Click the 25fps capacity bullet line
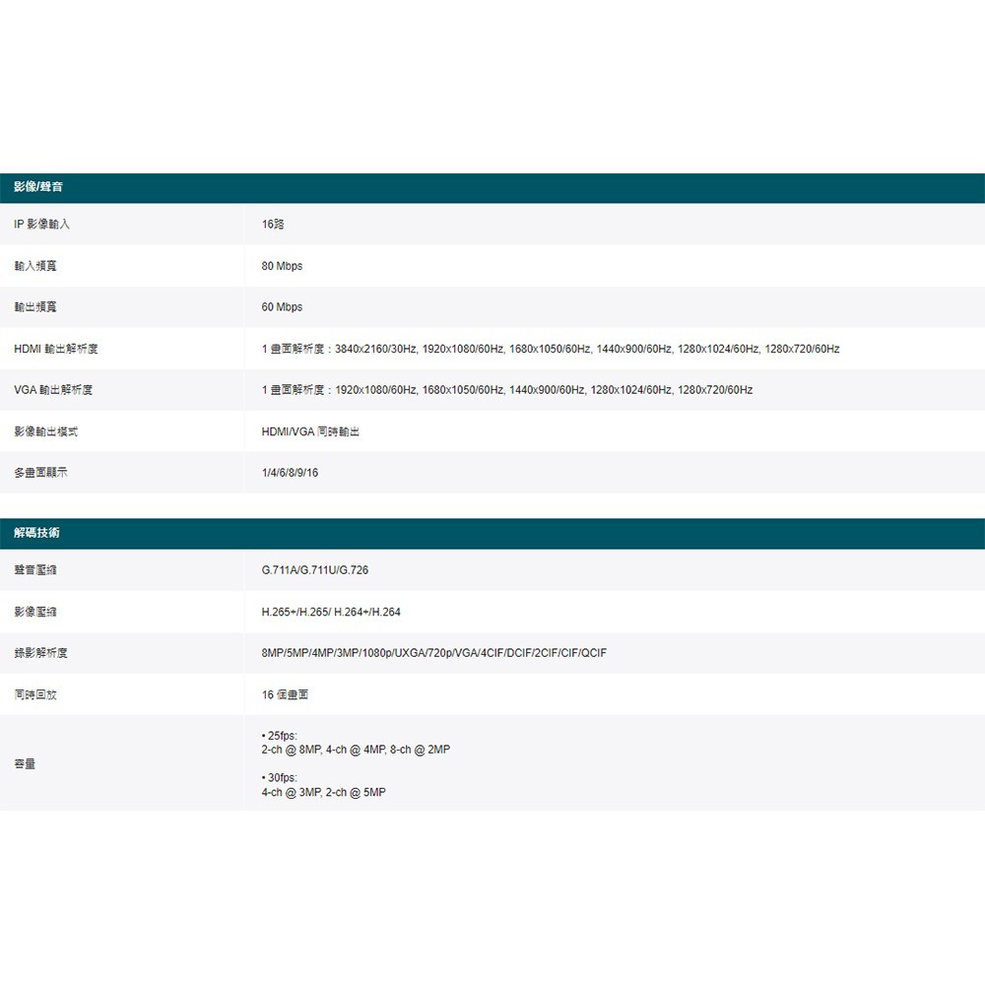 click(280, 735)
